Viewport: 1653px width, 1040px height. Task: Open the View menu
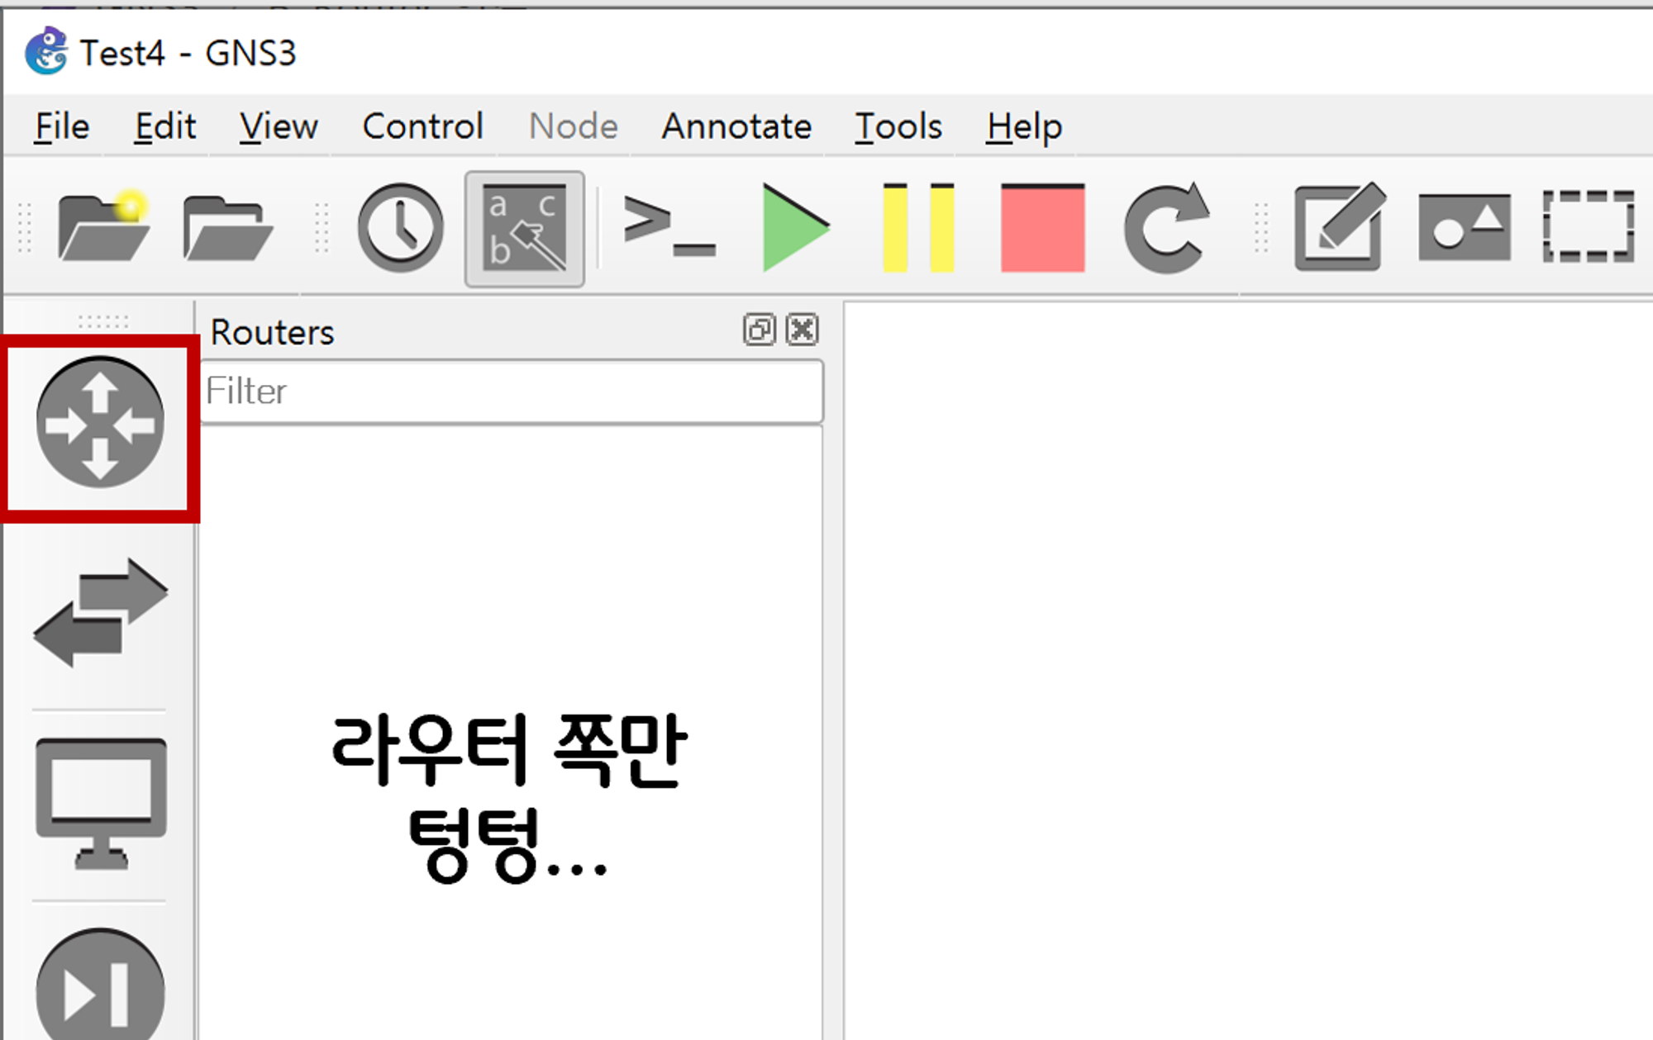coord(279,126)
